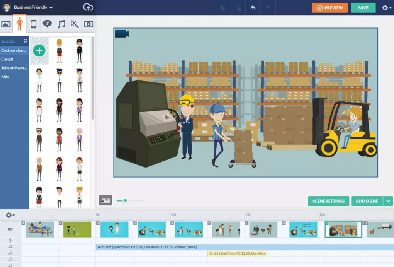Open the Props device icon tab
The width and height of the screenshot is (394, 267).
click(34, 24)
